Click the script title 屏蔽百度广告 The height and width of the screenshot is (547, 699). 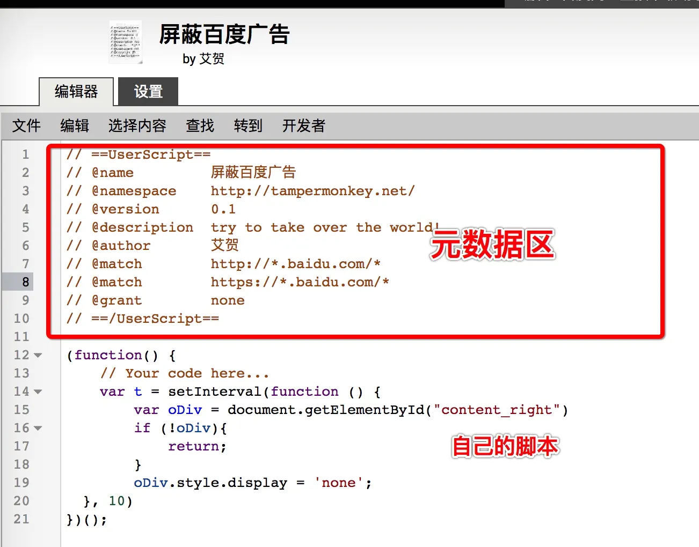coord(224,35)
